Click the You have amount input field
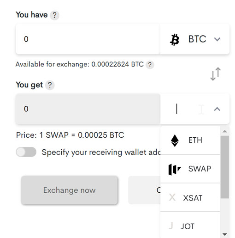Screen dimensions: 235x238 (x=88, y=39)
